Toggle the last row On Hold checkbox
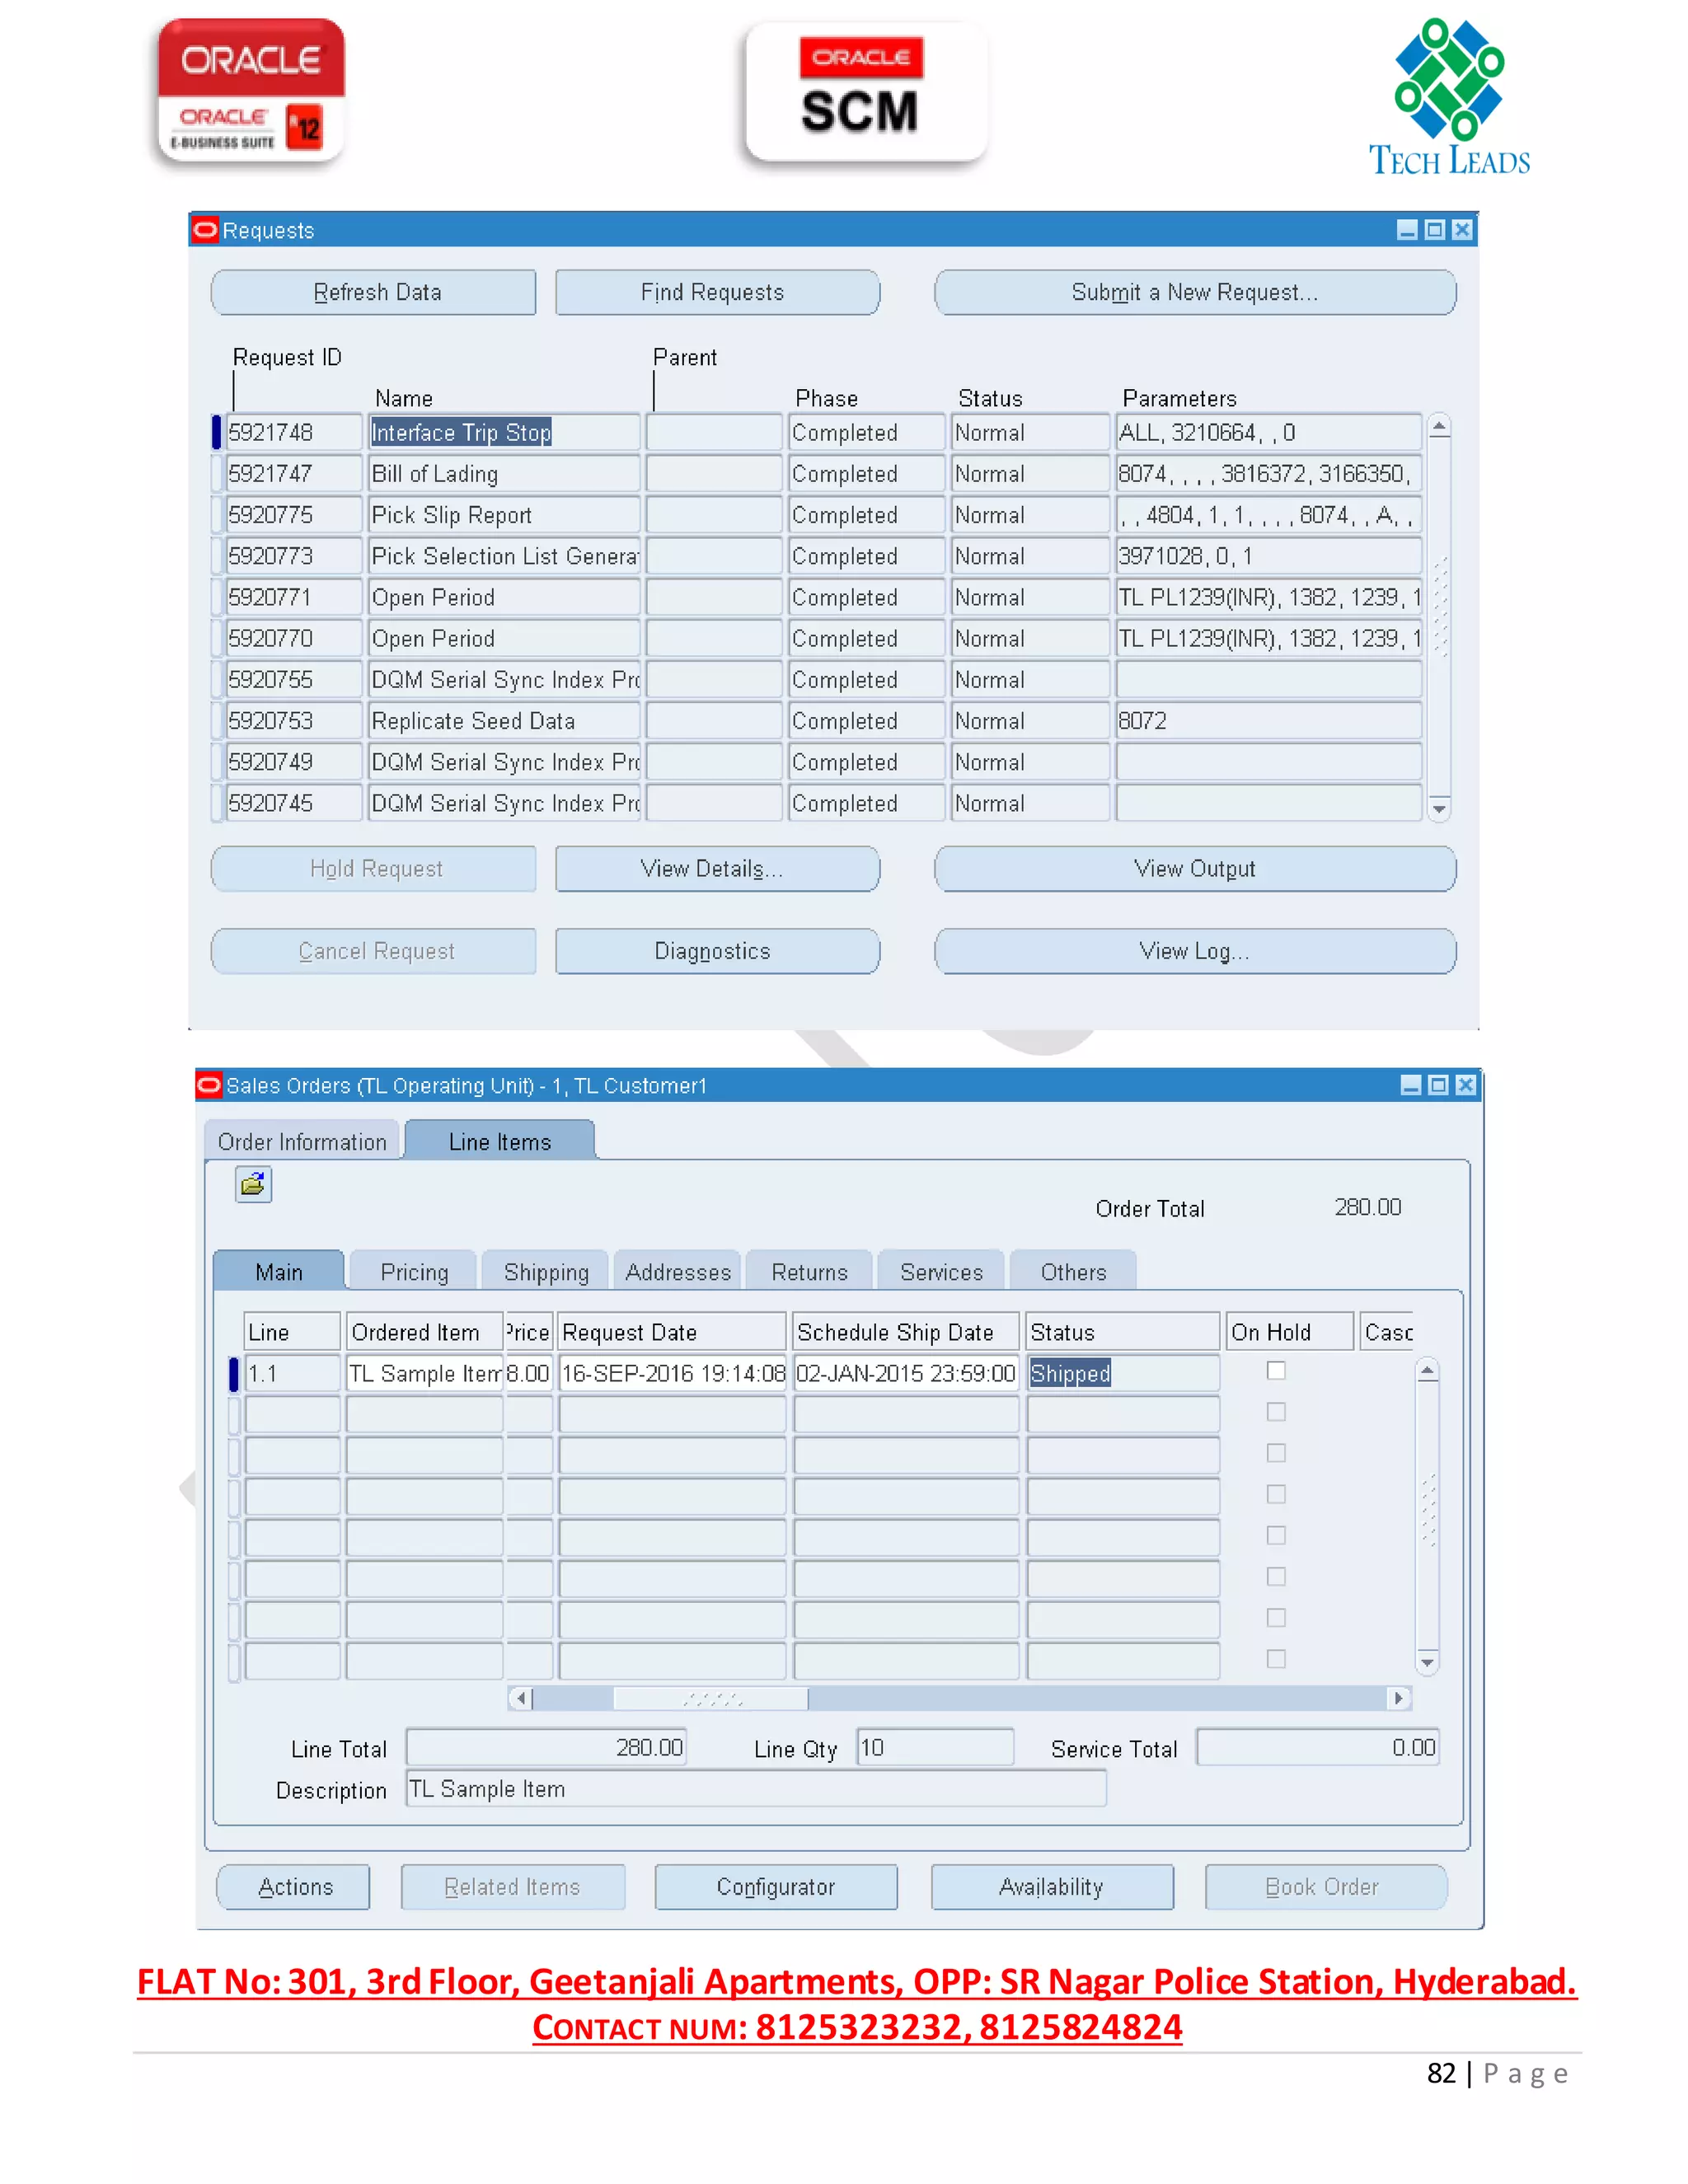Screen dimensions: 1688x2184 pos(1276,1659)
